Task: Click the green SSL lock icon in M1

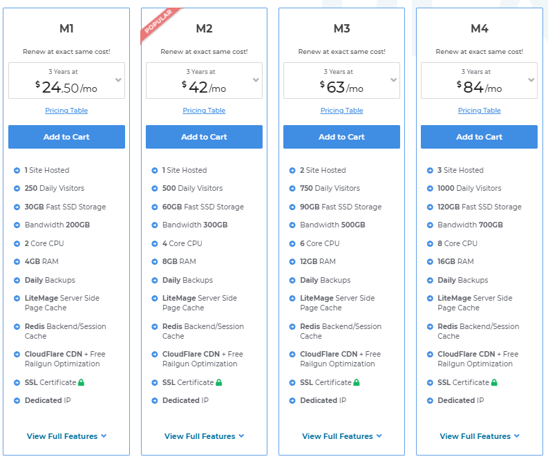Action: coord(81,382)
